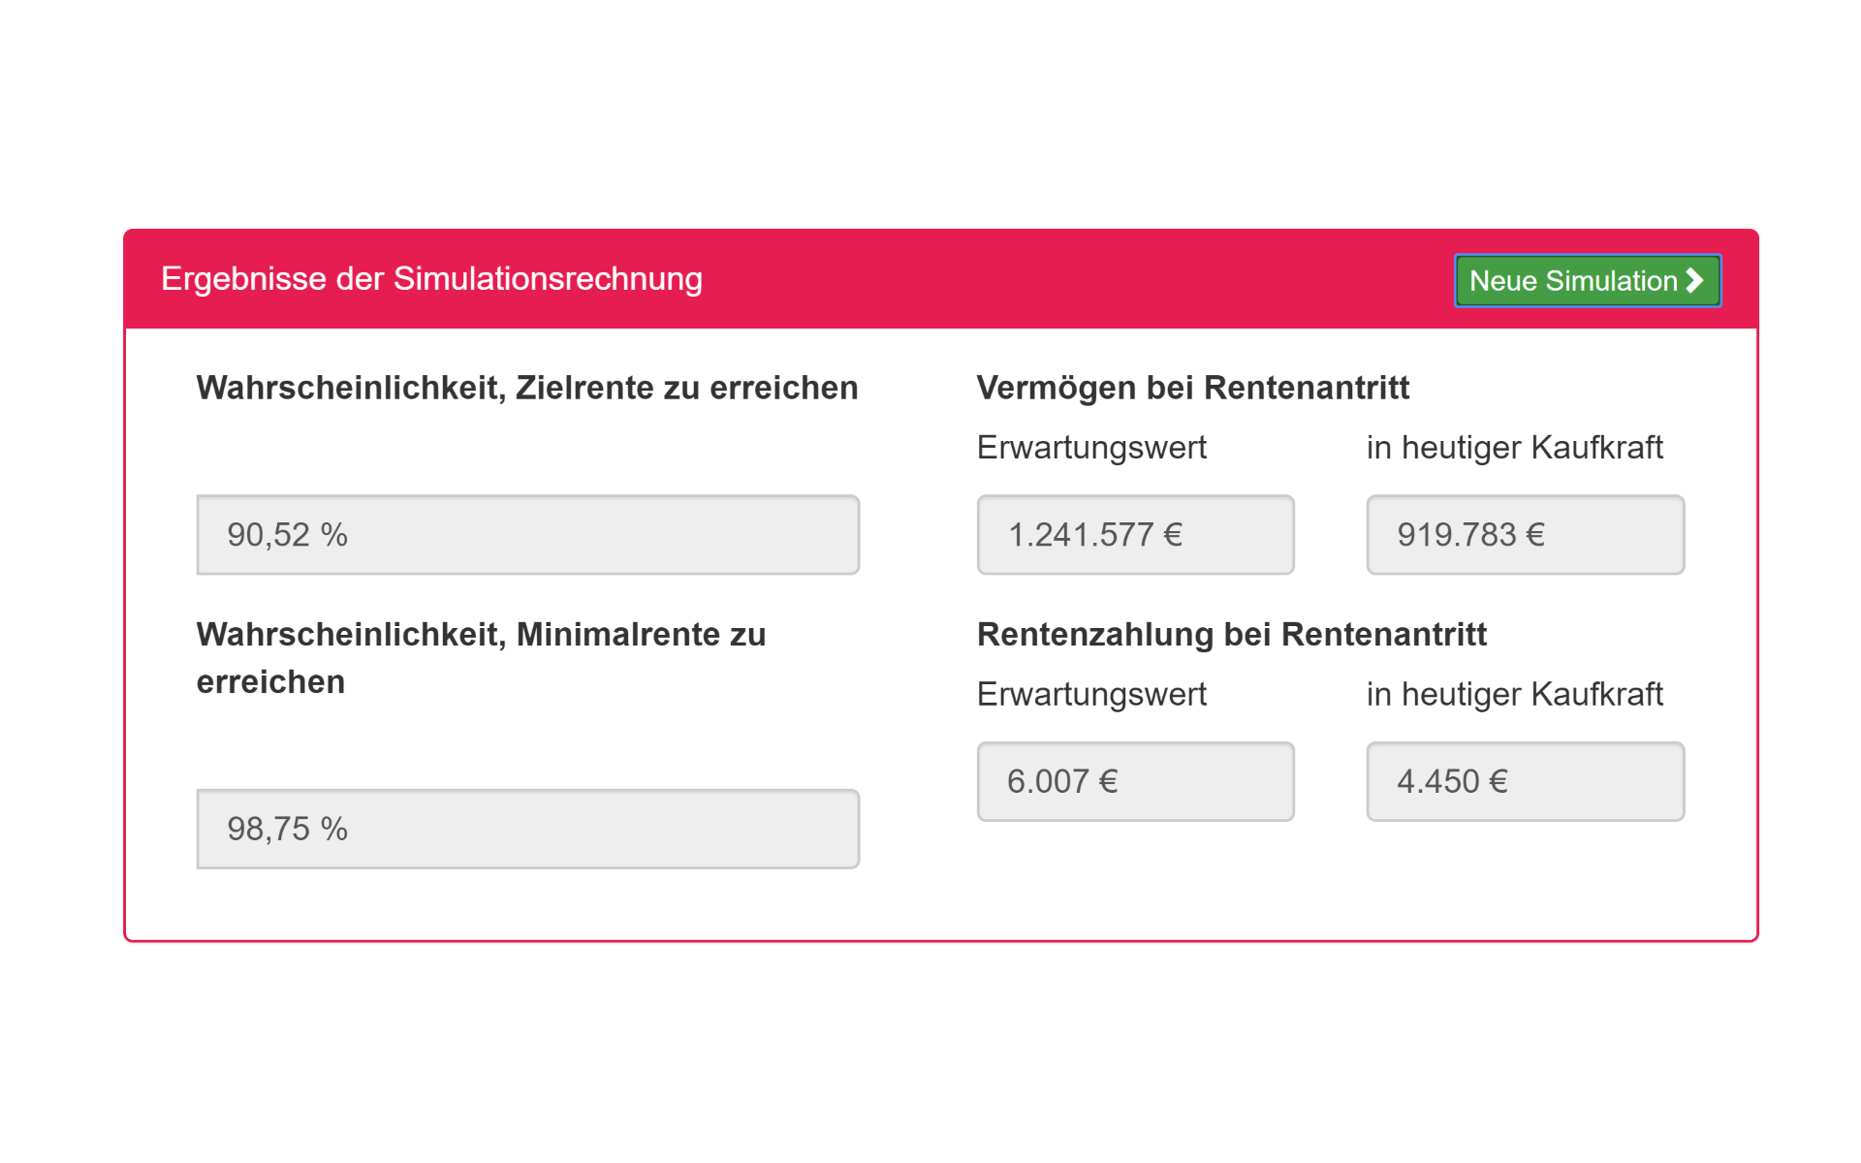Click Erwartungswert label under Rentenzahlung heading

pyautogui.click(x=1091, y=695)
